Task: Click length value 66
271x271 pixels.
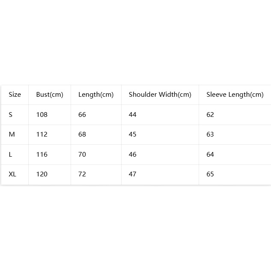Action: tap(82, 115)
